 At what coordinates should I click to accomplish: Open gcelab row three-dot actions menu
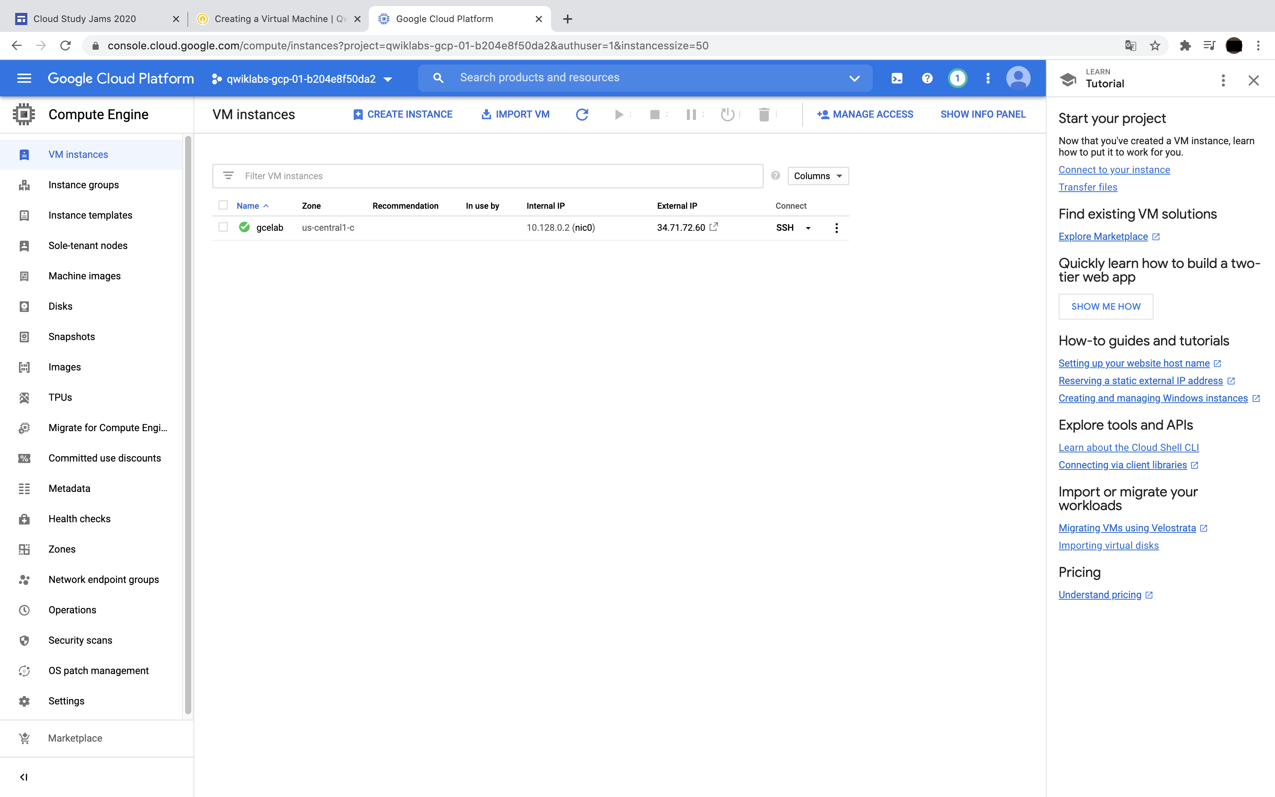[x=836, y=228]
